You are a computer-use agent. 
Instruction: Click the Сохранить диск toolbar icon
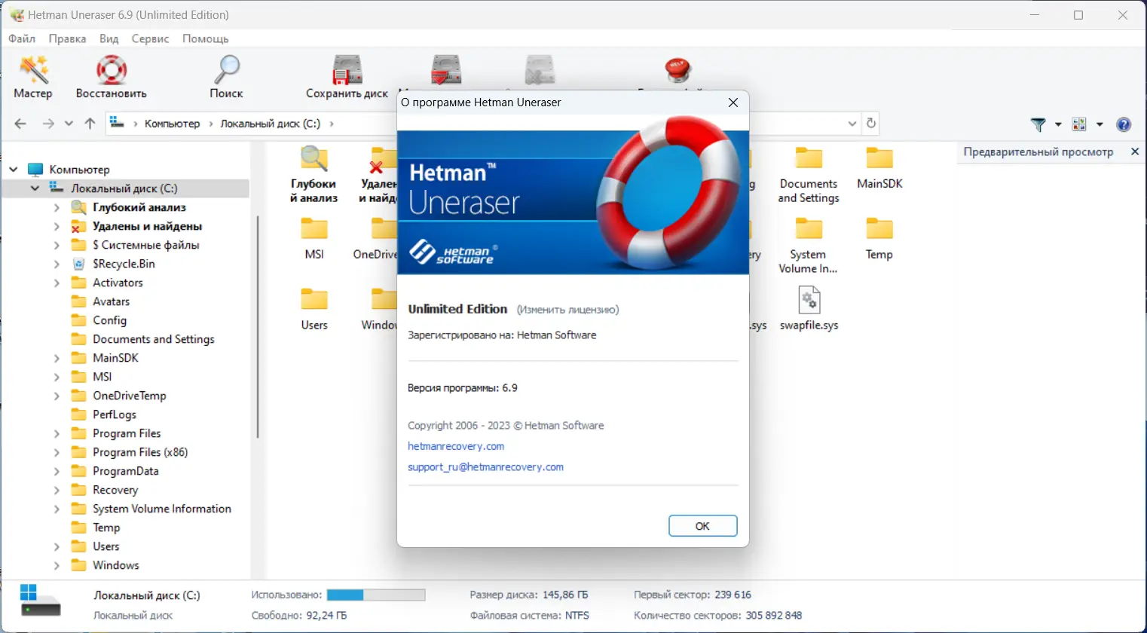pyautogui.click(x=345, y=75)
